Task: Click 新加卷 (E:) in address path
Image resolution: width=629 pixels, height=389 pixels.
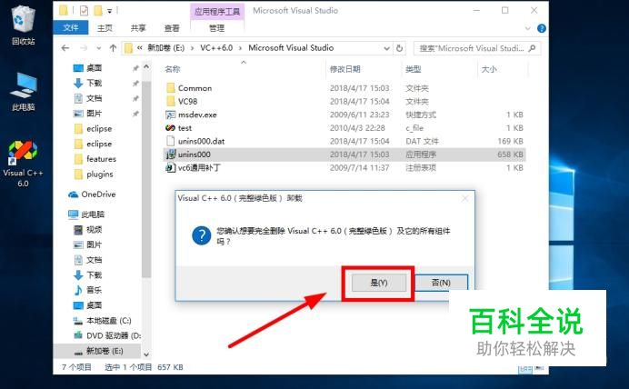Action: coord(166,48)
